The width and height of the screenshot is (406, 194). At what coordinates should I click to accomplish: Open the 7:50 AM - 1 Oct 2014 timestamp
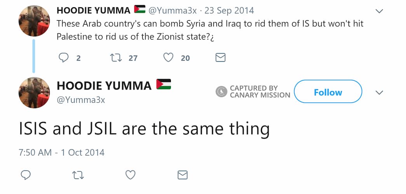61,152
